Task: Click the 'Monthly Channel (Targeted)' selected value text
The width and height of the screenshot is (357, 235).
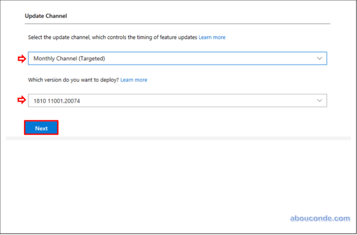Action: [x=69, y=58]
